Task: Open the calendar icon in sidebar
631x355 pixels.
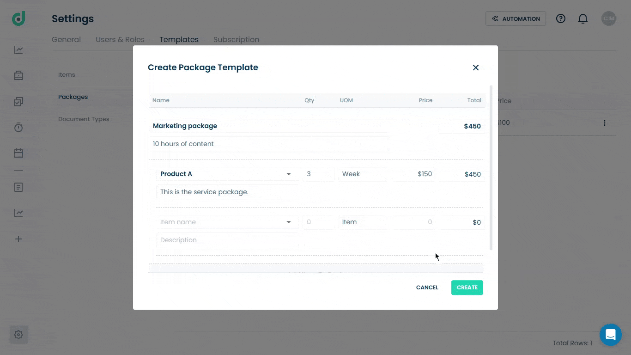Action: (x=18, y=153)
